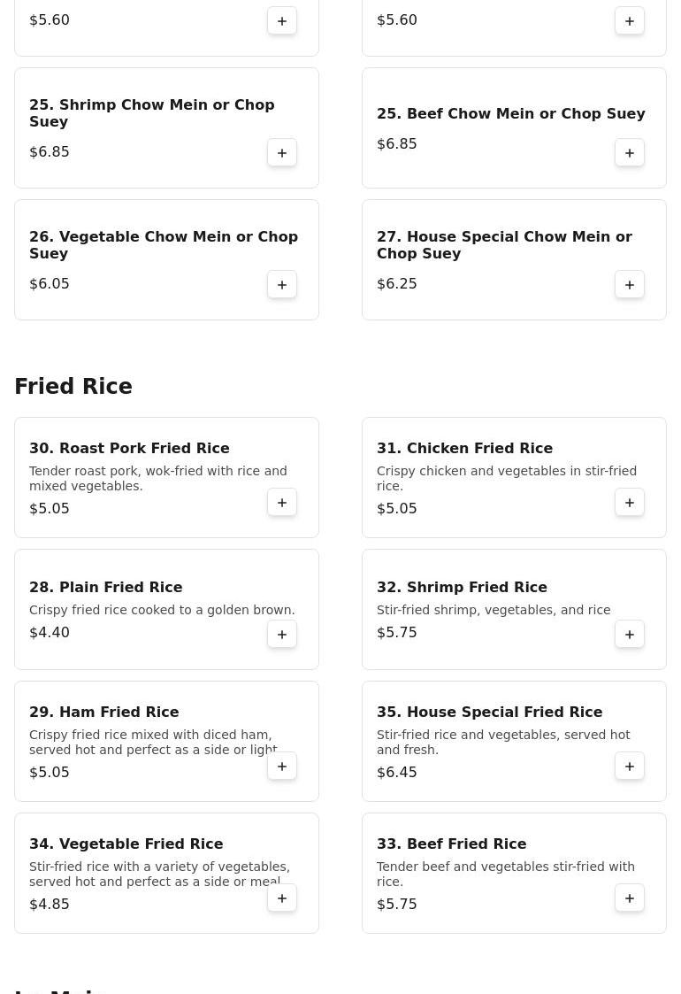Add Ham Fried Rice to order
The image size is (681, 994).
click(x=282, y=767)
